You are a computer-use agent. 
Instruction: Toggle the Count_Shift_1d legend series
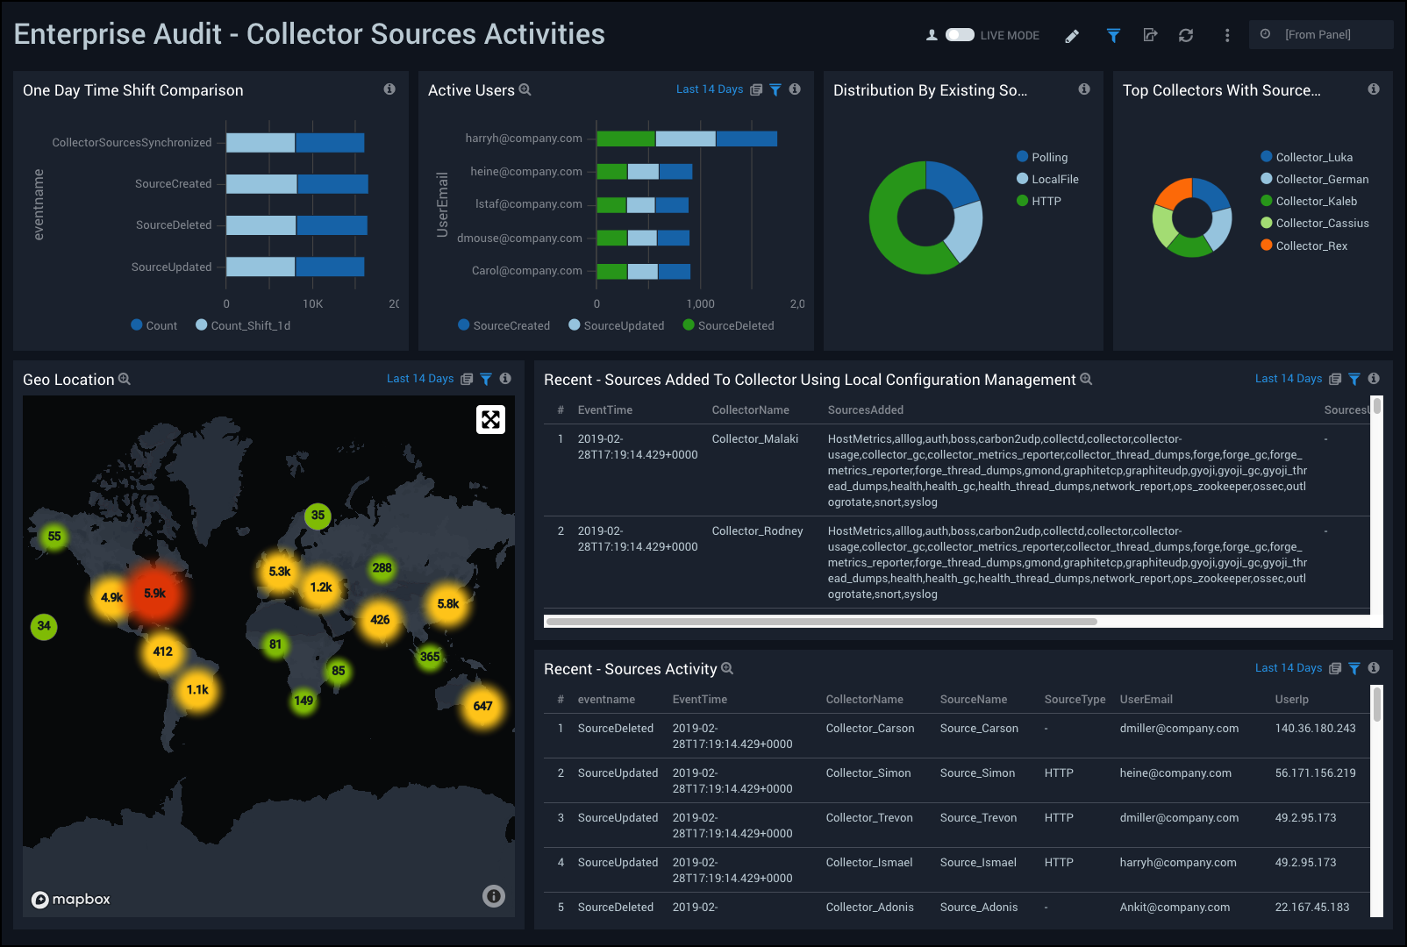tap(243, 325)
